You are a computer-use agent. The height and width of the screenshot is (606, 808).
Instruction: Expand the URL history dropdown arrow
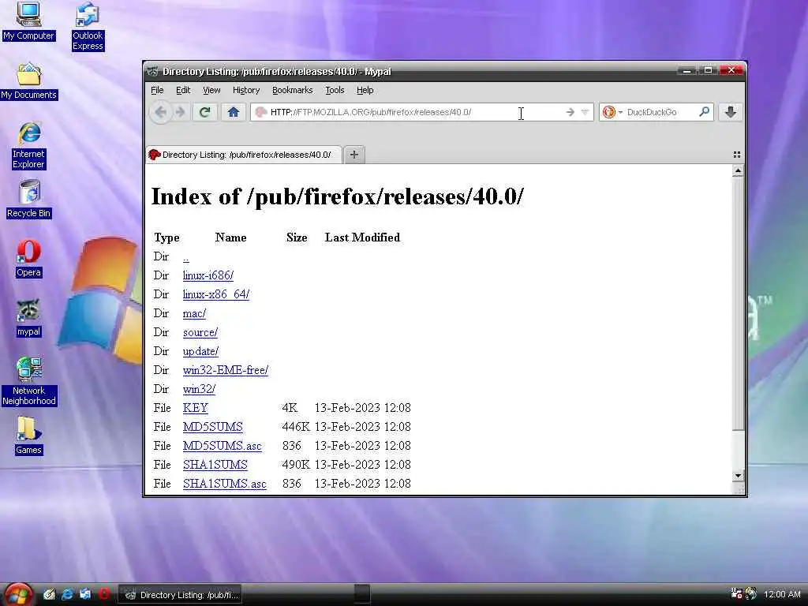pos(585,112)
